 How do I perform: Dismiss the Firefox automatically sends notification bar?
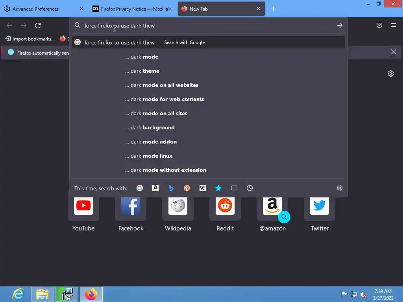(x=394, y=52)
